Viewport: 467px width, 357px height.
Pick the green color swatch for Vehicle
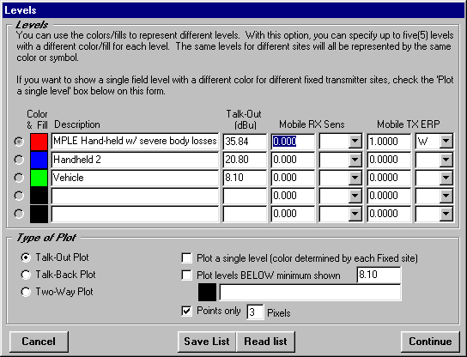pyautogui.click(x=39, y=178)
